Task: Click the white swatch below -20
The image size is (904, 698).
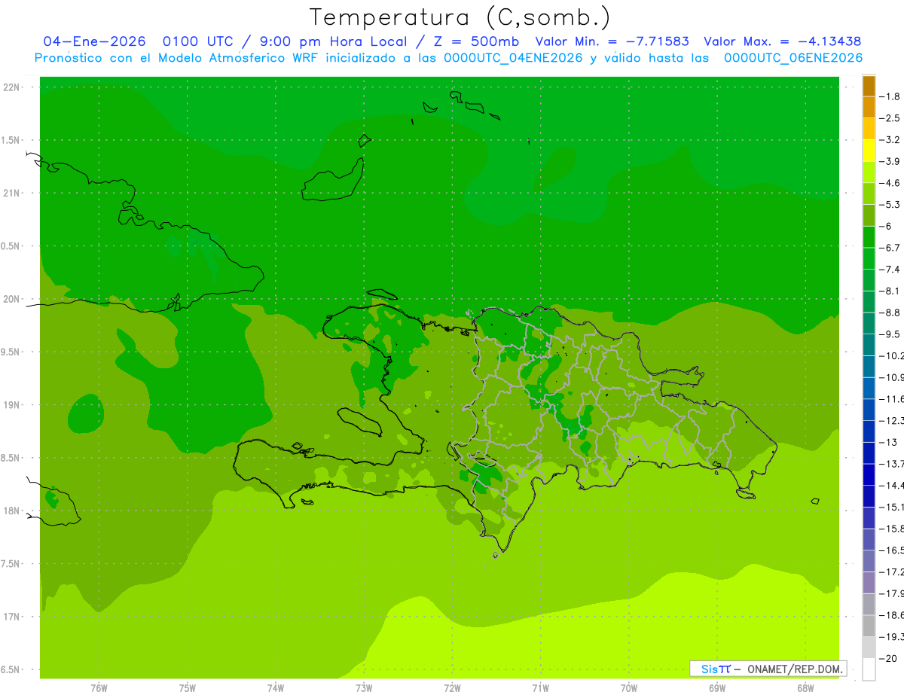Action: [x=869, y=669]
